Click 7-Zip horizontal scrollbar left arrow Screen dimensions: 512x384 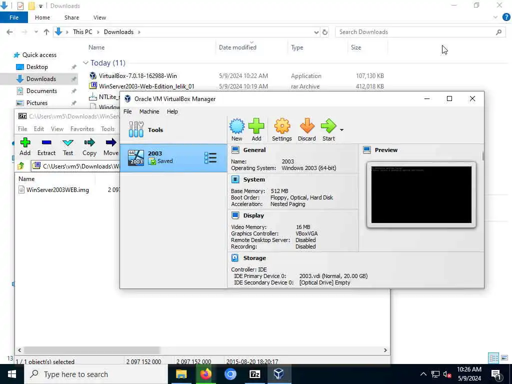[19, 350]
